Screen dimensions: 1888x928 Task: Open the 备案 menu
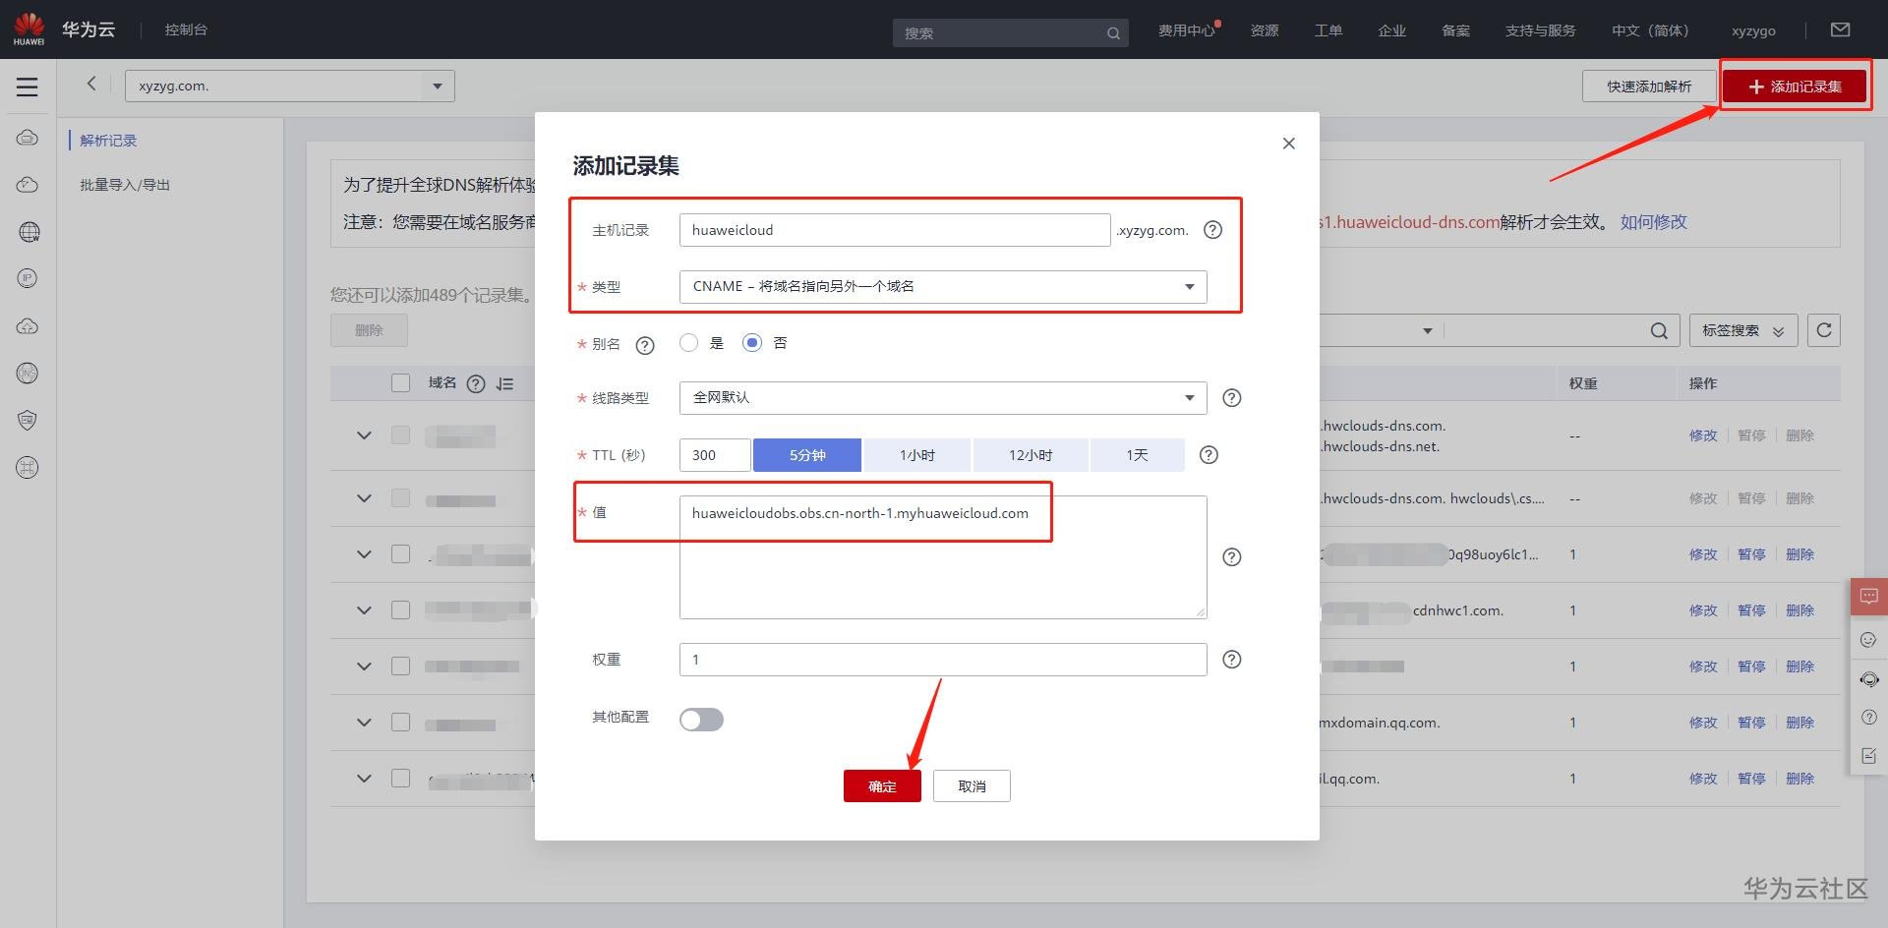[1456, 30]
